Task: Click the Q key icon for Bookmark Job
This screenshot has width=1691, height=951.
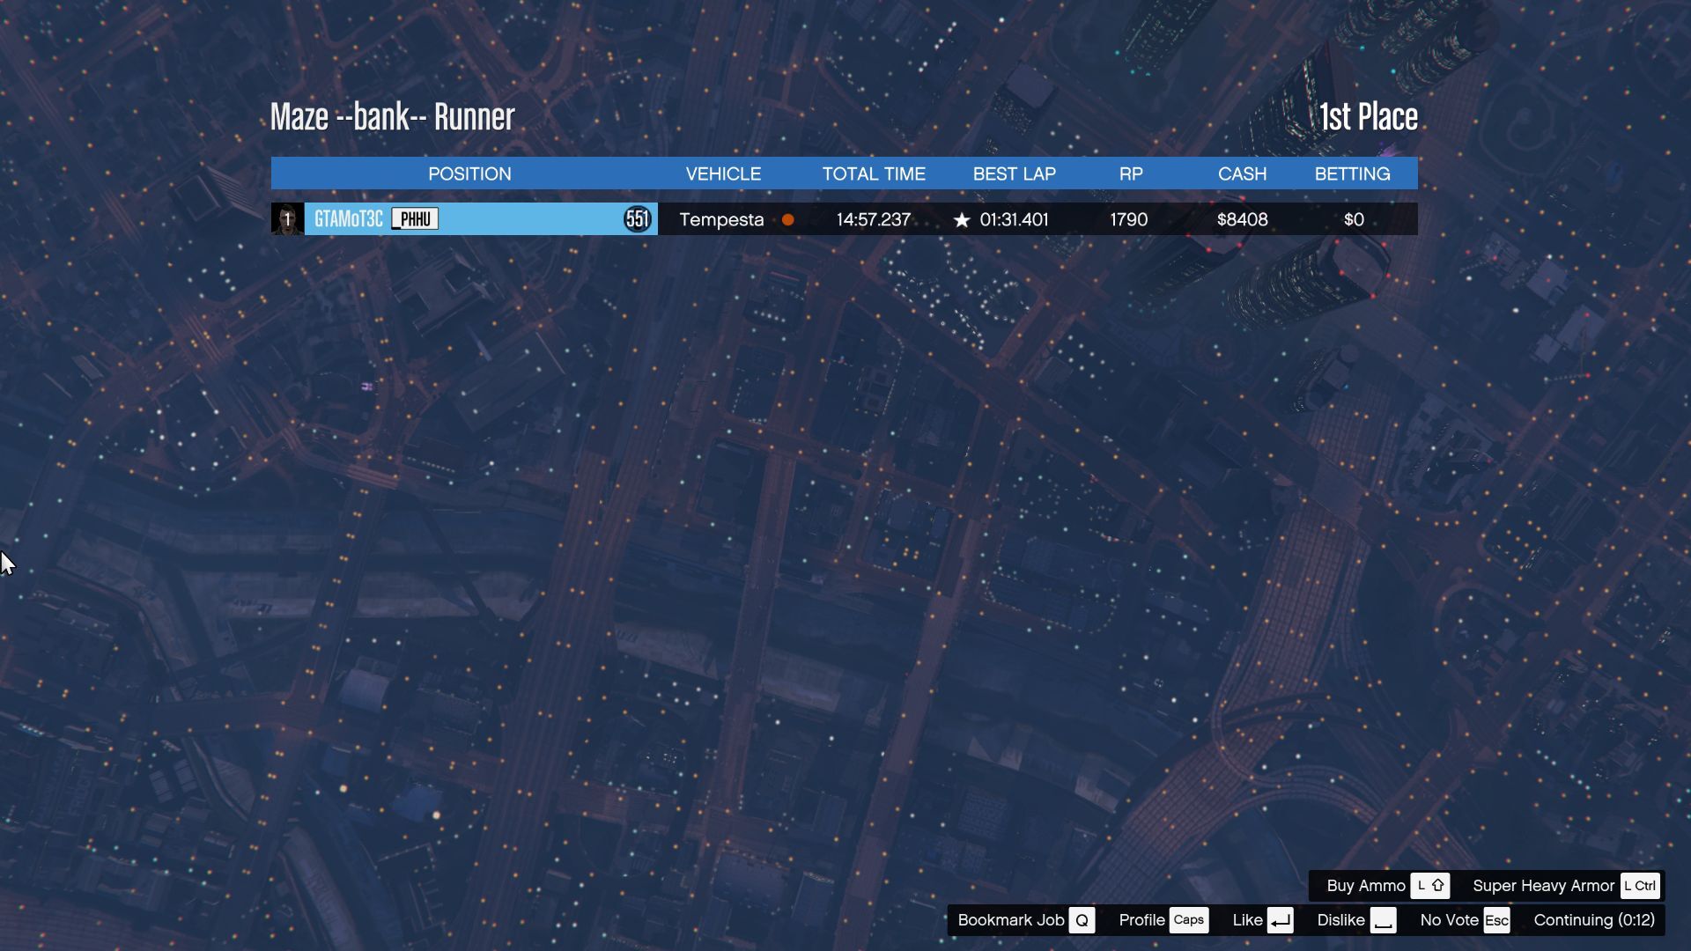Action: point(1082,920)
